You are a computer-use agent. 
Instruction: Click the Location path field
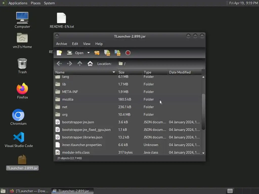click(161, 64)
